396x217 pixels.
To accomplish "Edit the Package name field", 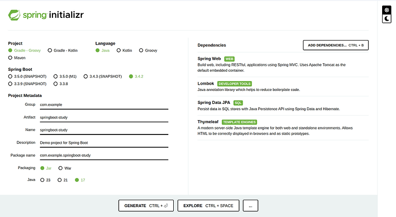I will coord(104,155).
